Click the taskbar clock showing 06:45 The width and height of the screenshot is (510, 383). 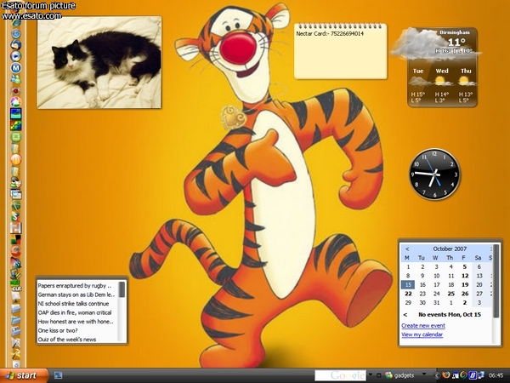tap(496, 375)
